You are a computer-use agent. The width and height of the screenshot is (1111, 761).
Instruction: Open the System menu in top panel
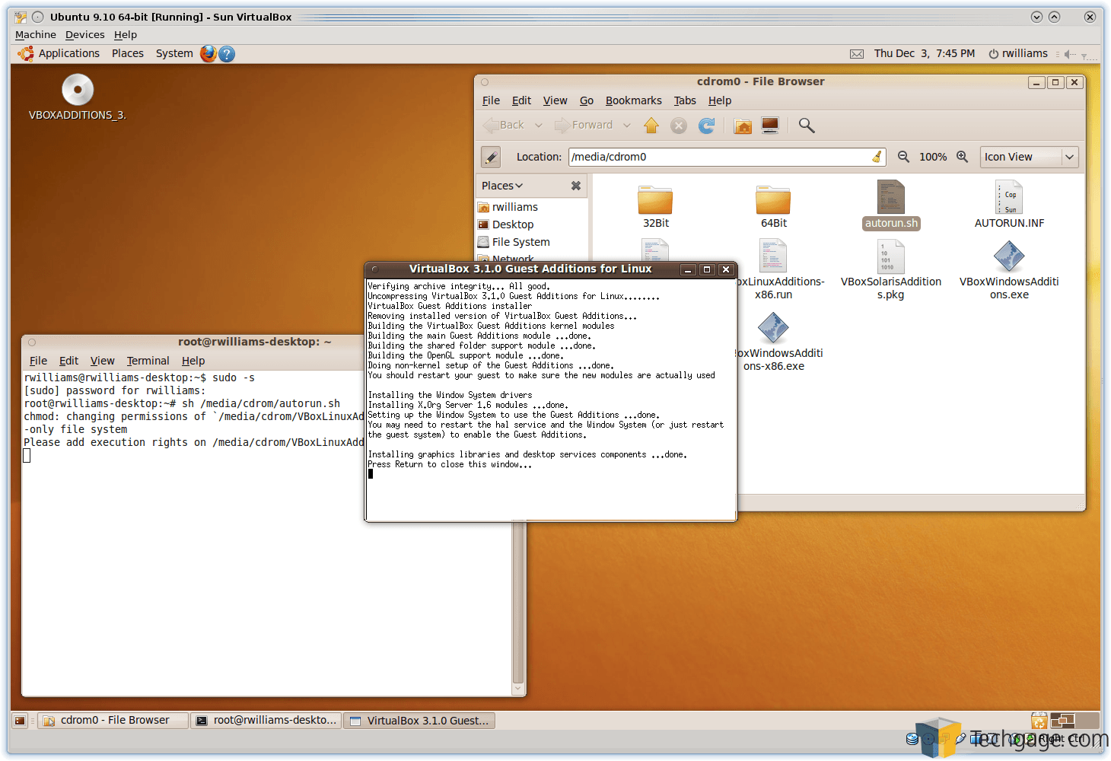174,53
